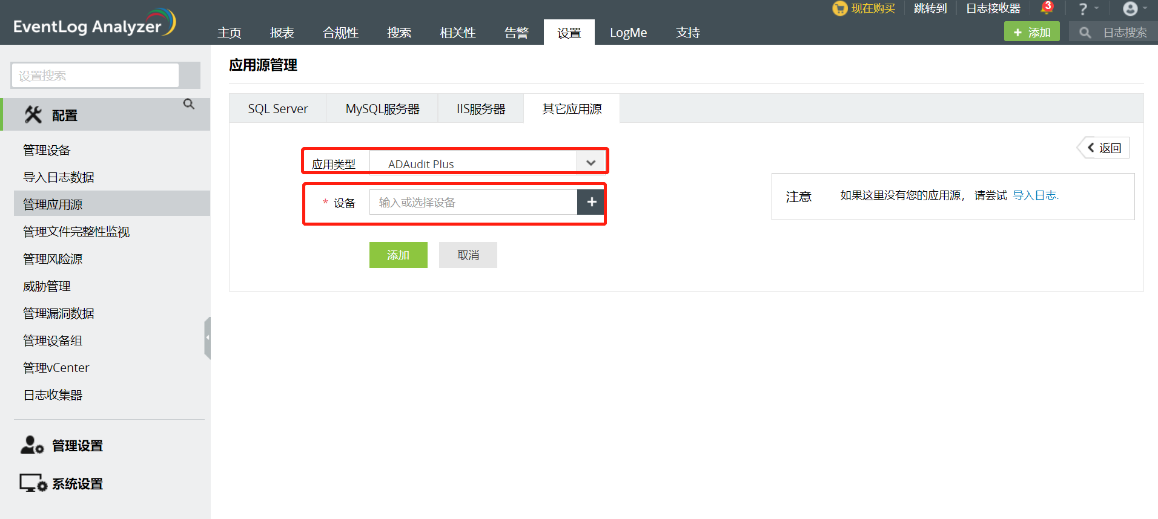Click the 导入日志 link
The image size is (1158, 519).
(1035, 195)
